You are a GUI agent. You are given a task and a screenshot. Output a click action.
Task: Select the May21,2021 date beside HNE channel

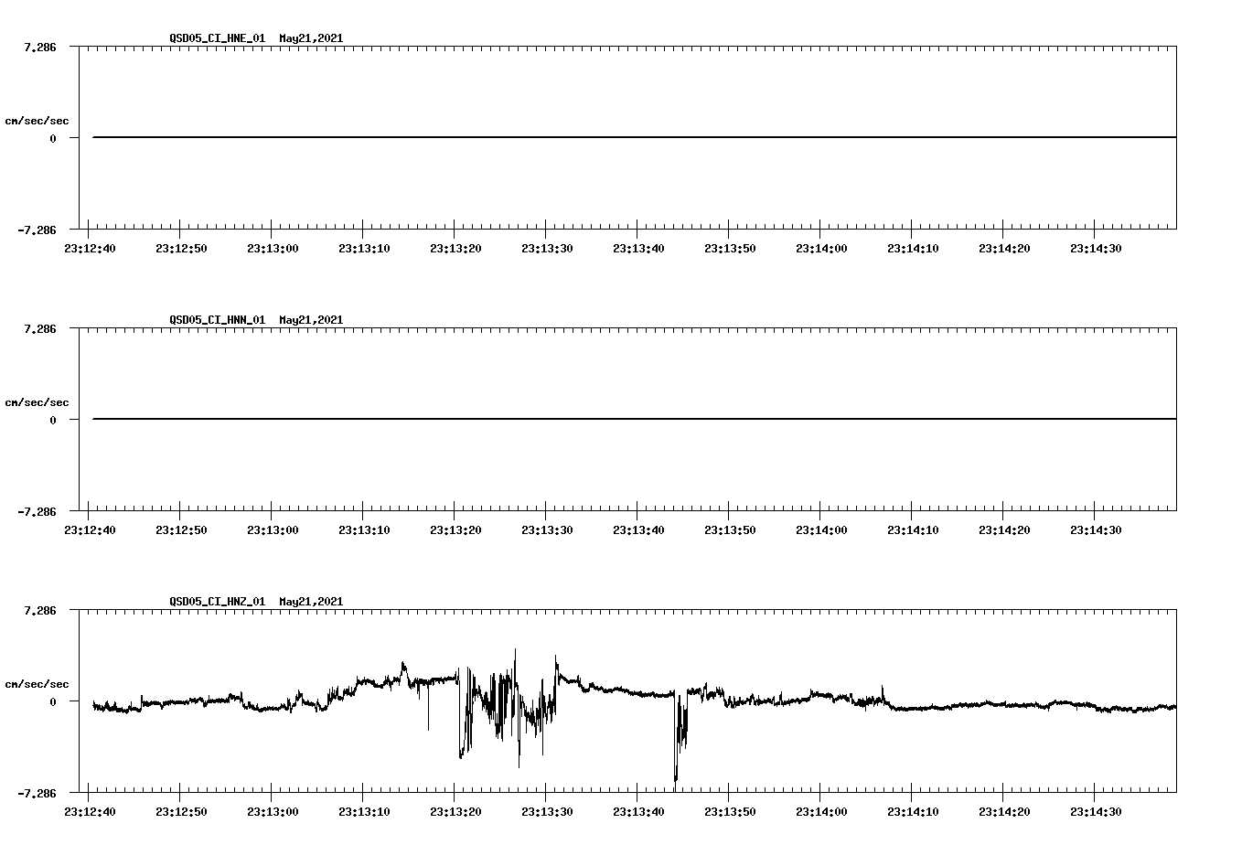(x=310, y=38)
